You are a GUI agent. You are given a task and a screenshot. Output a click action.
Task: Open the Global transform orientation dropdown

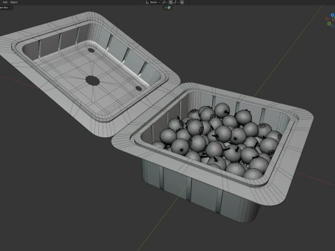(153, 2)
